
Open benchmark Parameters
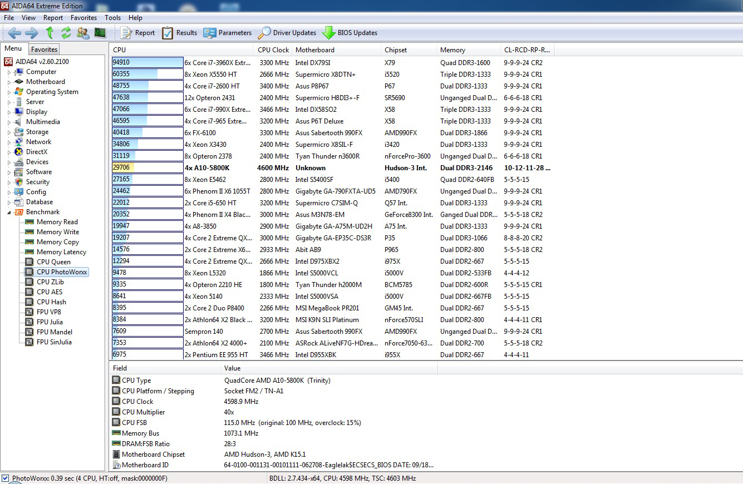(227, 33)
